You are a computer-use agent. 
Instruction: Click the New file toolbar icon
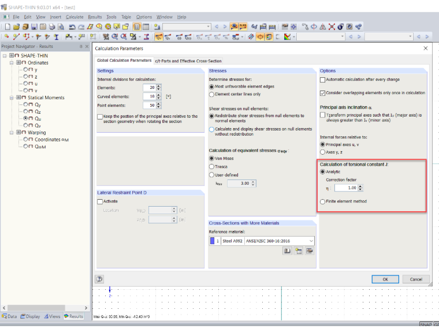pos(8,27)
